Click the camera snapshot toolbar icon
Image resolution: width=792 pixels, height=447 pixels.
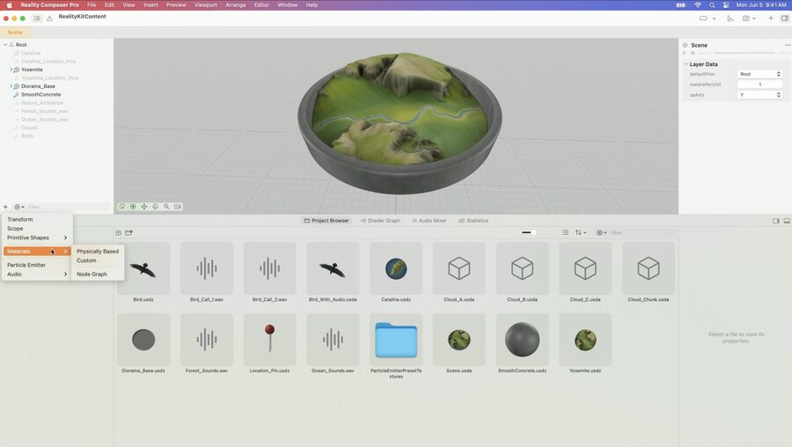click(746, 18)
